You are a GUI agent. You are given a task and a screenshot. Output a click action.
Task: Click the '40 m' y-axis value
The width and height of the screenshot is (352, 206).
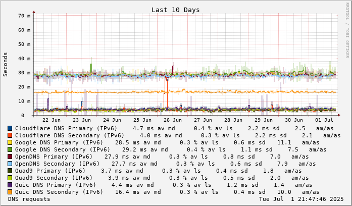[x=24, y=59]
